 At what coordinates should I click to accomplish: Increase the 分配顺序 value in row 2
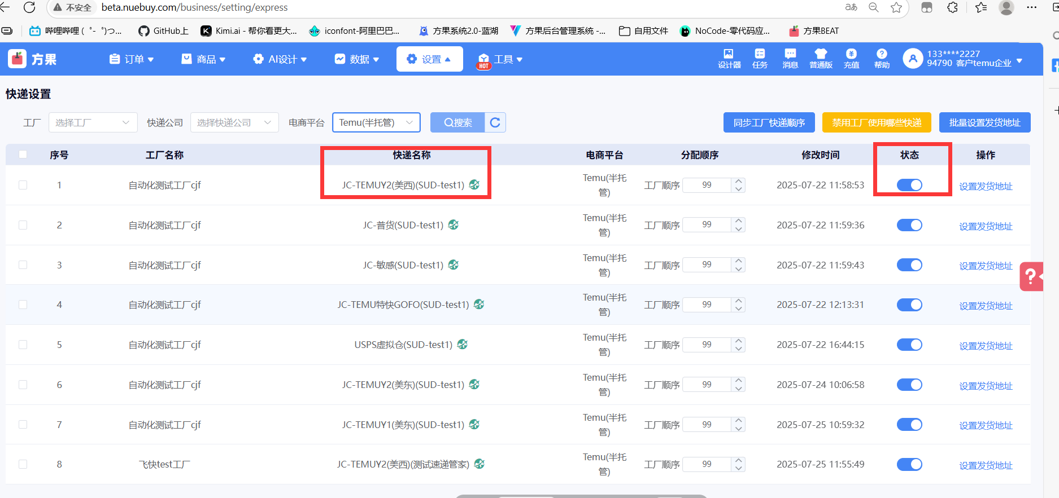738,221
